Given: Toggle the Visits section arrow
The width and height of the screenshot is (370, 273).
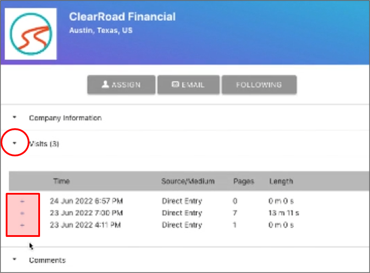Looking at the screenshot, I should 15,143.
